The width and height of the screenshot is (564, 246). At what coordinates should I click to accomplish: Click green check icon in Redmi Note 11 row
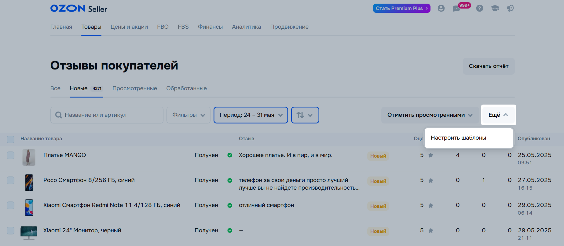click(230, 205)
